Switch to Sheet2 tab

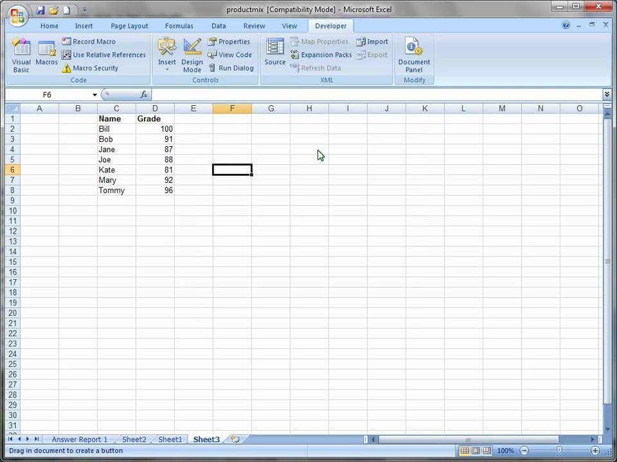click(134, 439)
